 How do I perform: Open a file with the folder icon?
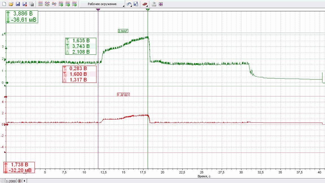(11, 4)
